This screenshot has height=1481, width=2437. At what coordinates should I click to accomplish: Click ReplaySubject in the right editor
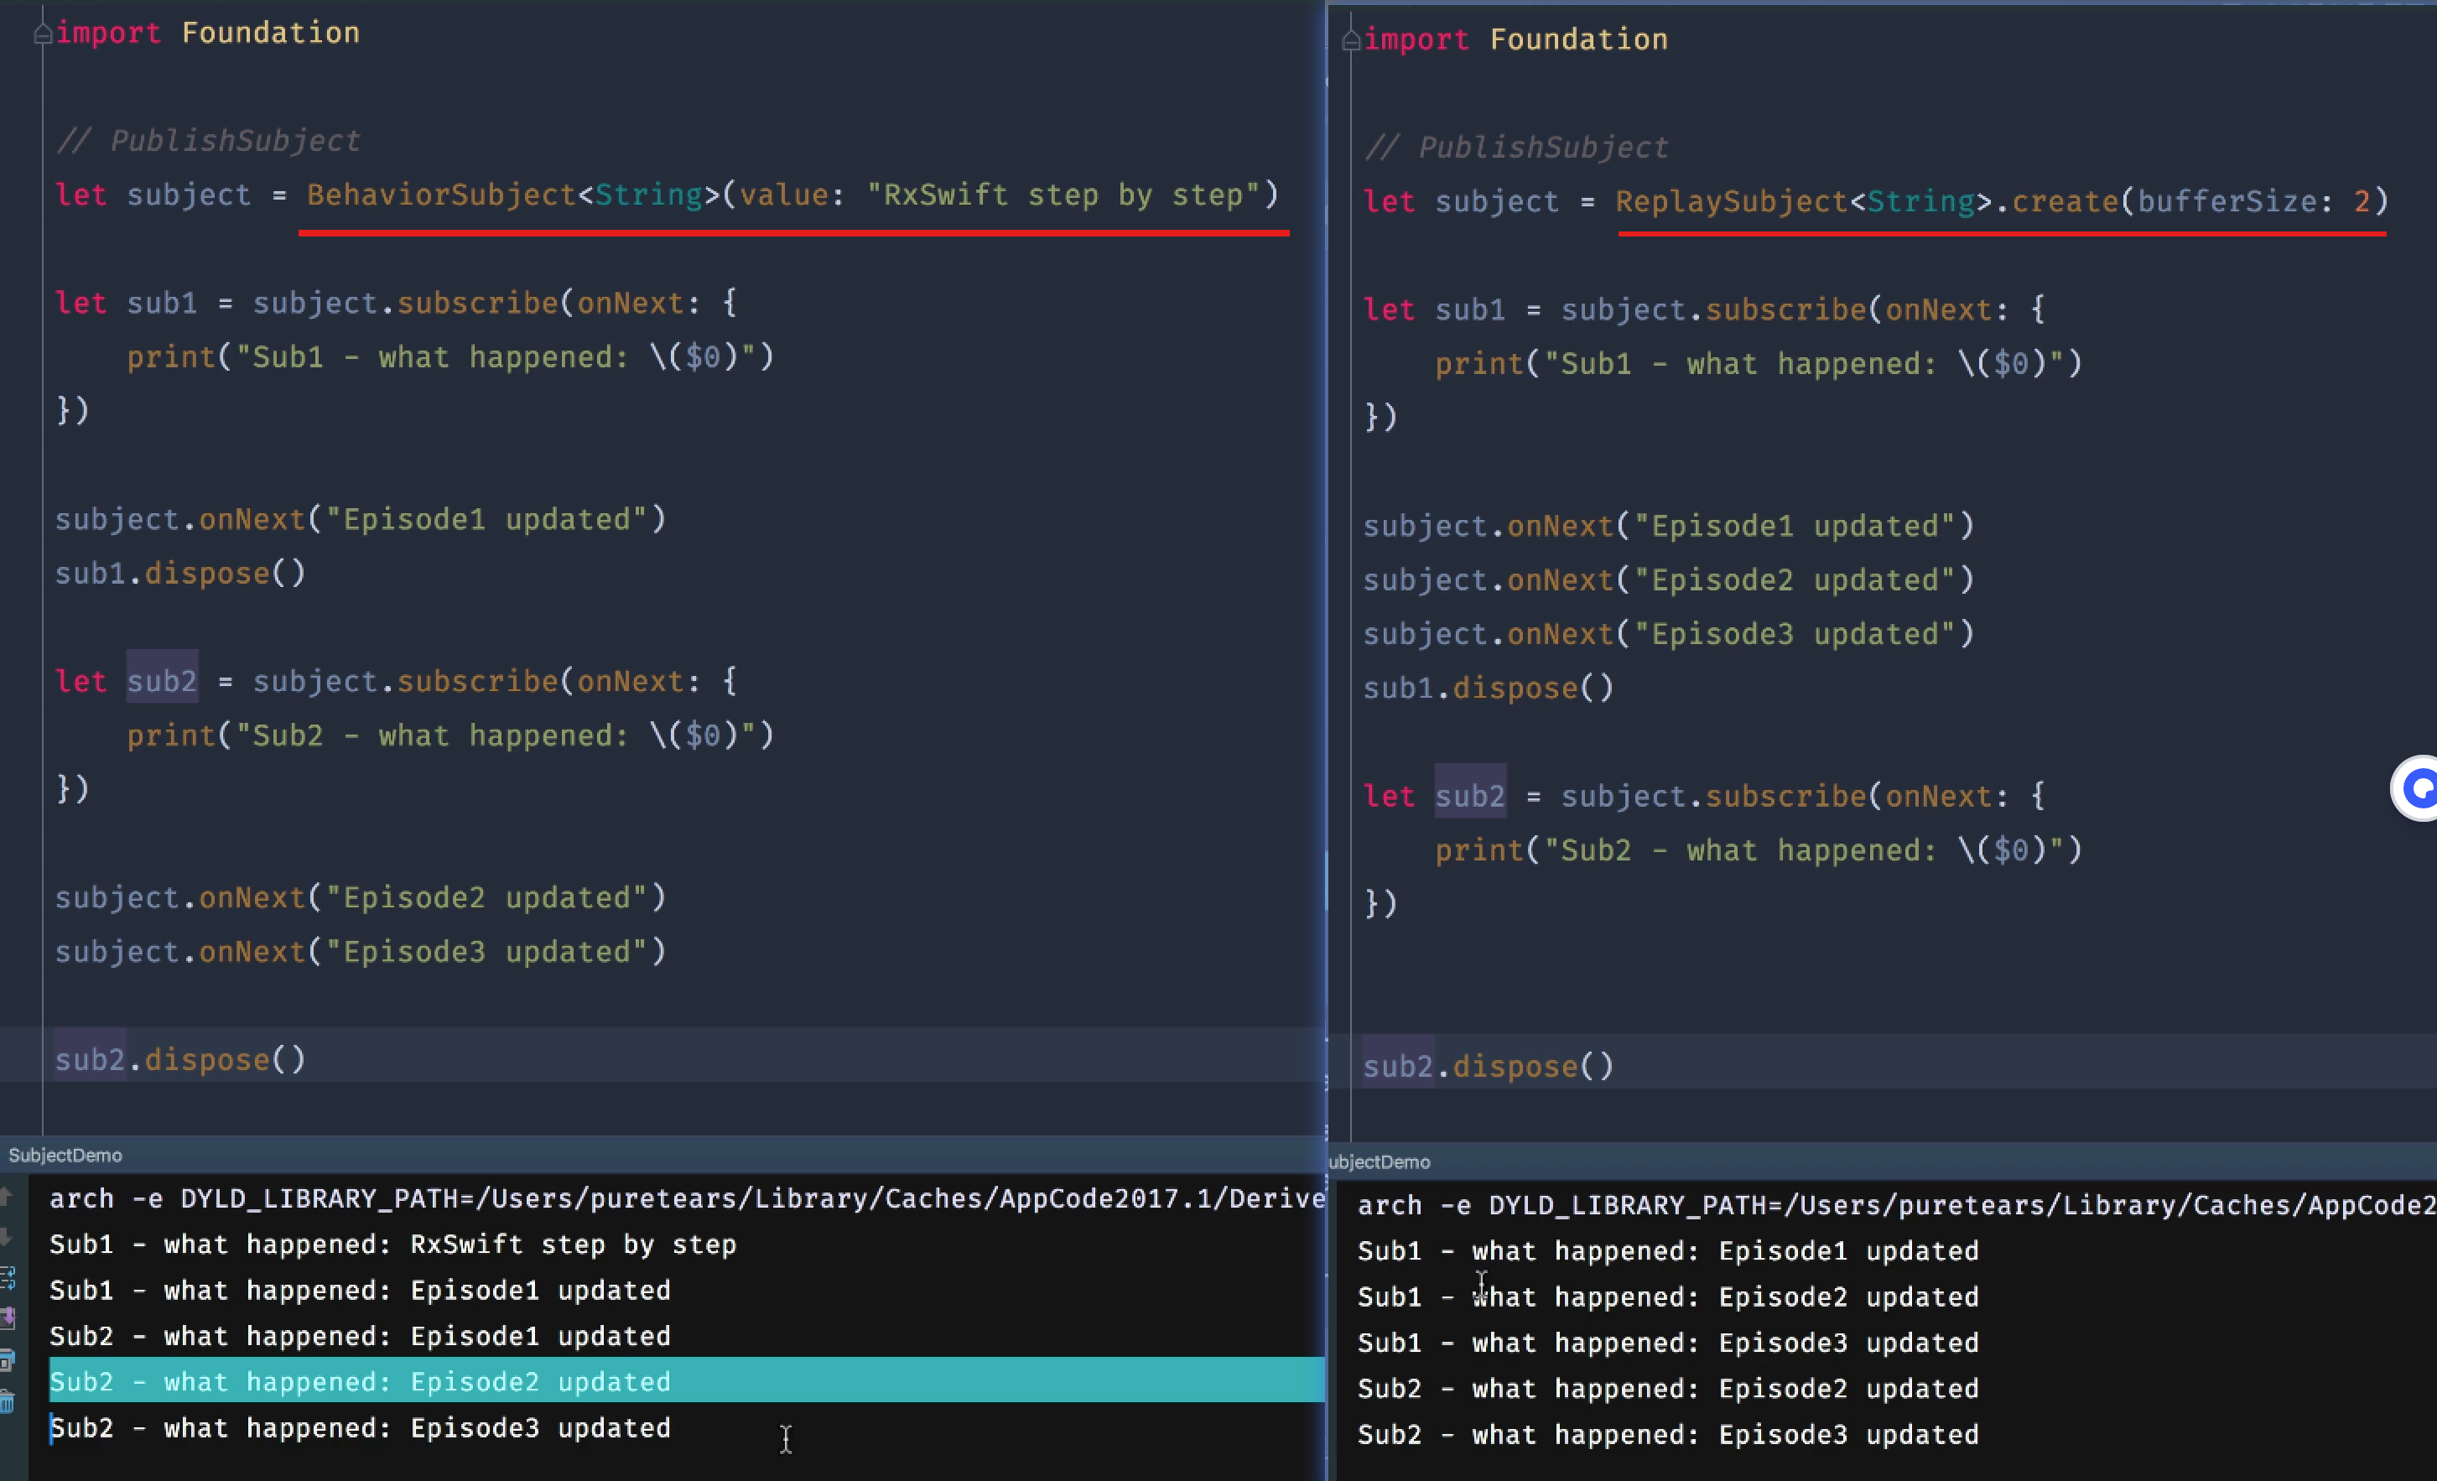tap(1731, 202)
